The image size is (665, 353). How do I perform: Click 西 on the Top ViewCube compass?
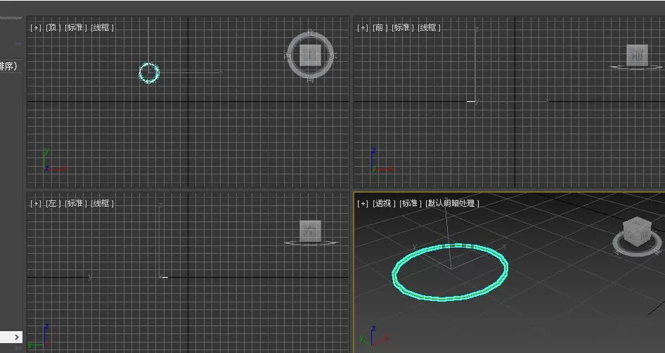coord(287,56)
